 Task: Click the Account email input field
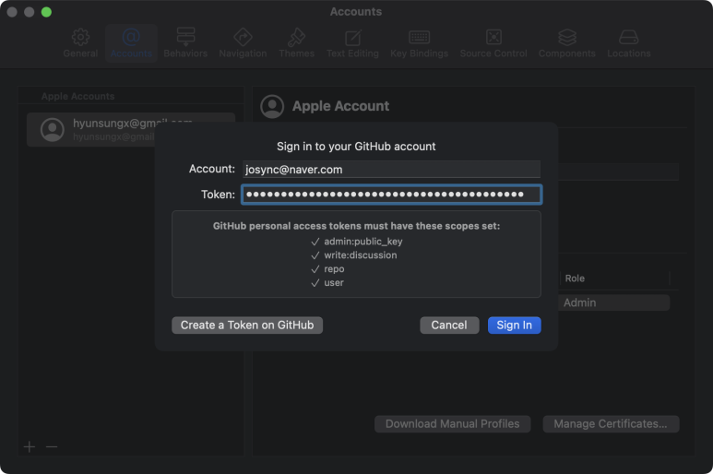tap(391, 170)
